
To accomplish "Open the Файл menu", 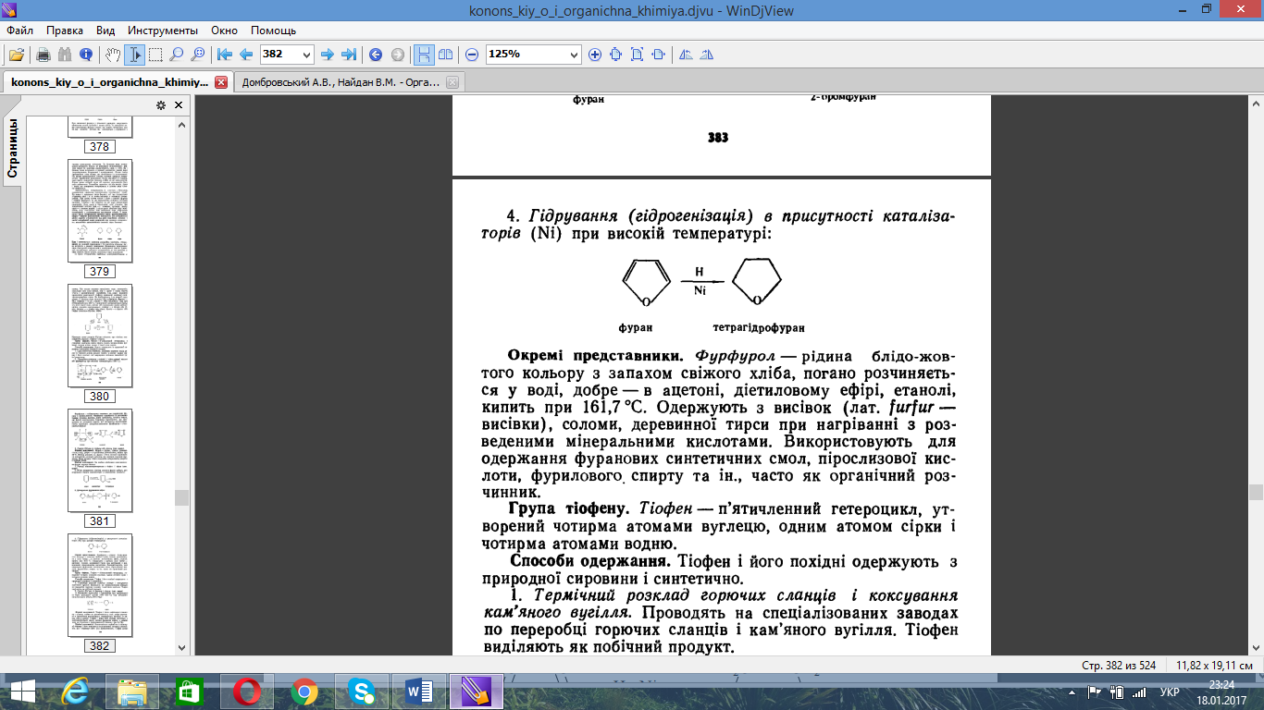I will [19, 31].
